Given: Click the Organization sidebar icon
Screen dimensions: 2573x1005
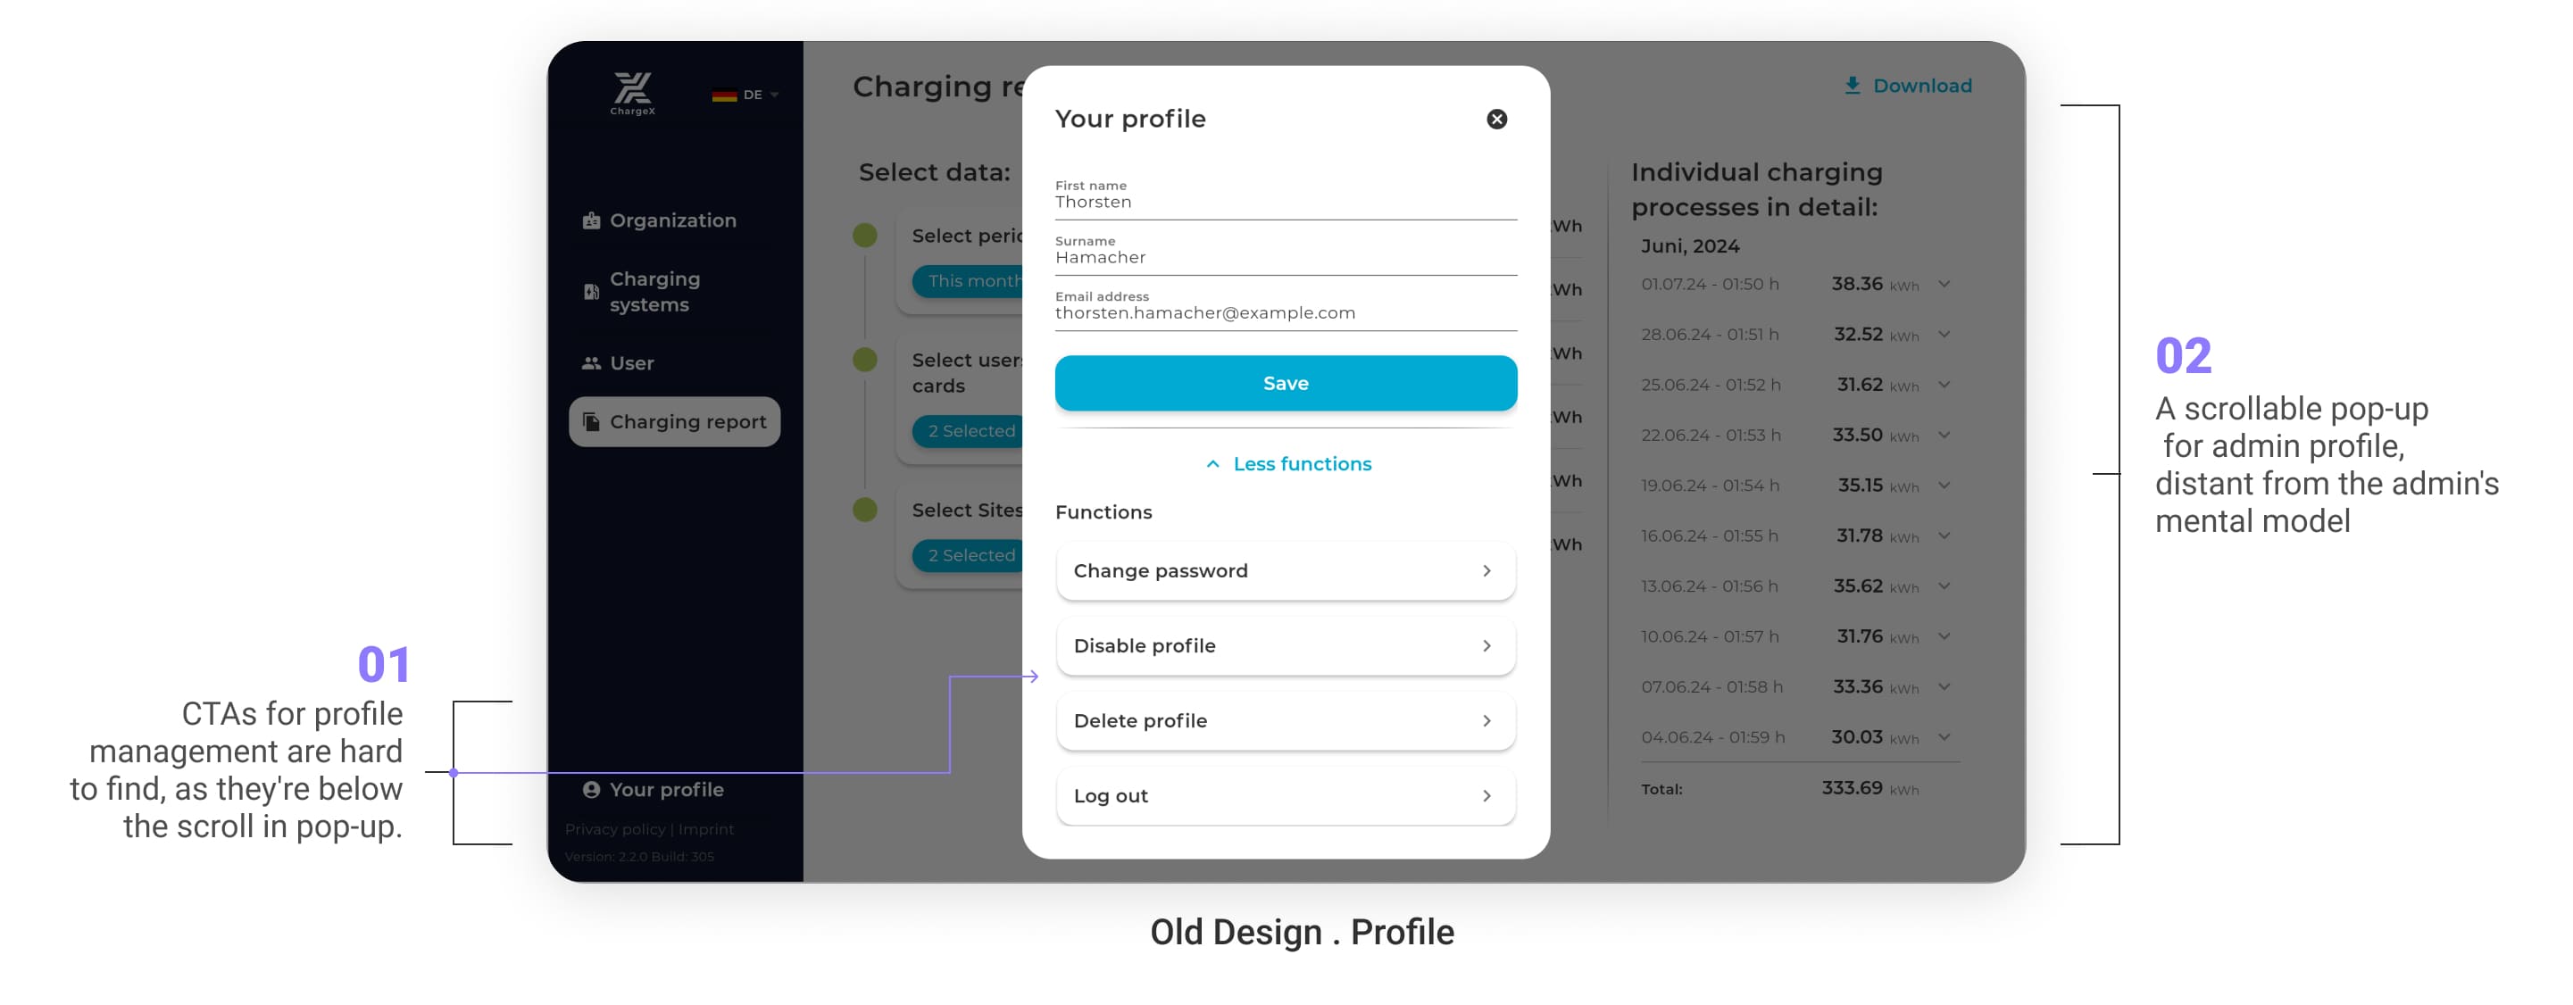Looking at the screenshot, I should tap(591, 220).
